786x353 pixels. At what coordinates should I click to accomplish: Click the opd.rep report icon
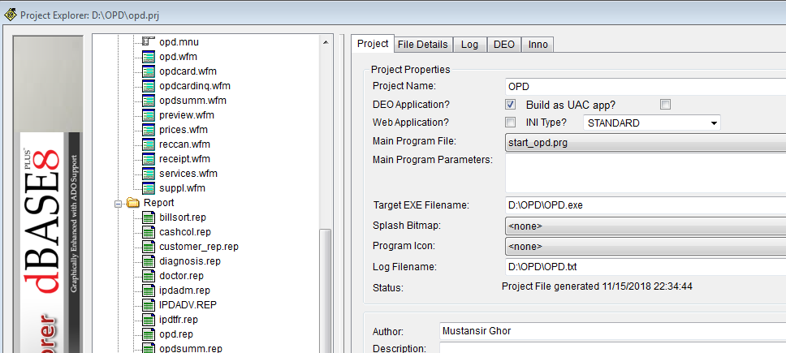(149, 334)
